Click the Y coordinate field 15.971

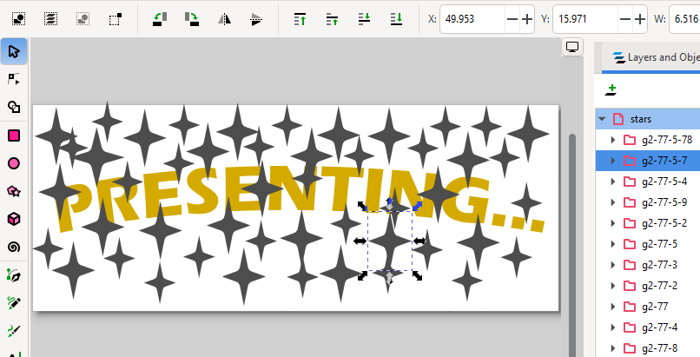point(586,19)
